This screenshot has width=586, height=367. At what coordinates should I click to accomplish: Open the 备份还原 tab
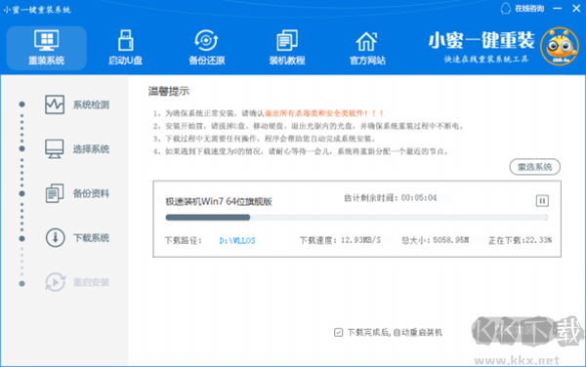pyautogui.click(x=207, y=48)
